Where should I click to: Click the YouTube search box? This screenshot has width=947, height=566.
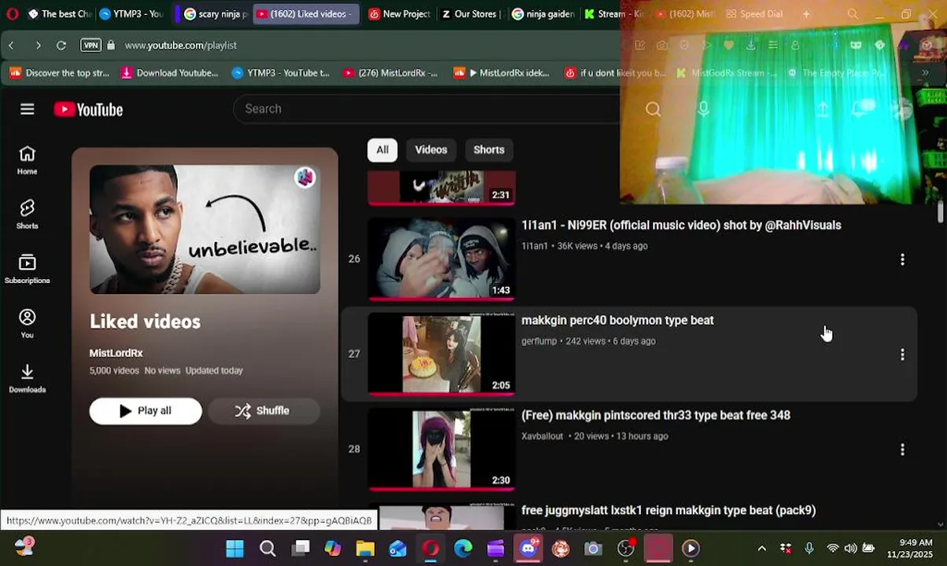(x=429, y=108)
